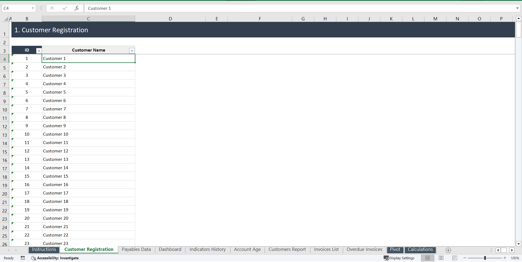Expand the formula bar with its chevron

click(x=518, y=8)
